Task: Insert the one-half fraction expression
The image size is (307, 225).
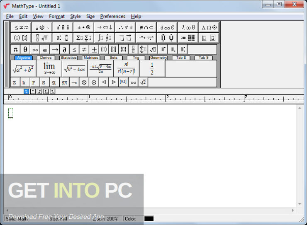Action: (152, 69)
